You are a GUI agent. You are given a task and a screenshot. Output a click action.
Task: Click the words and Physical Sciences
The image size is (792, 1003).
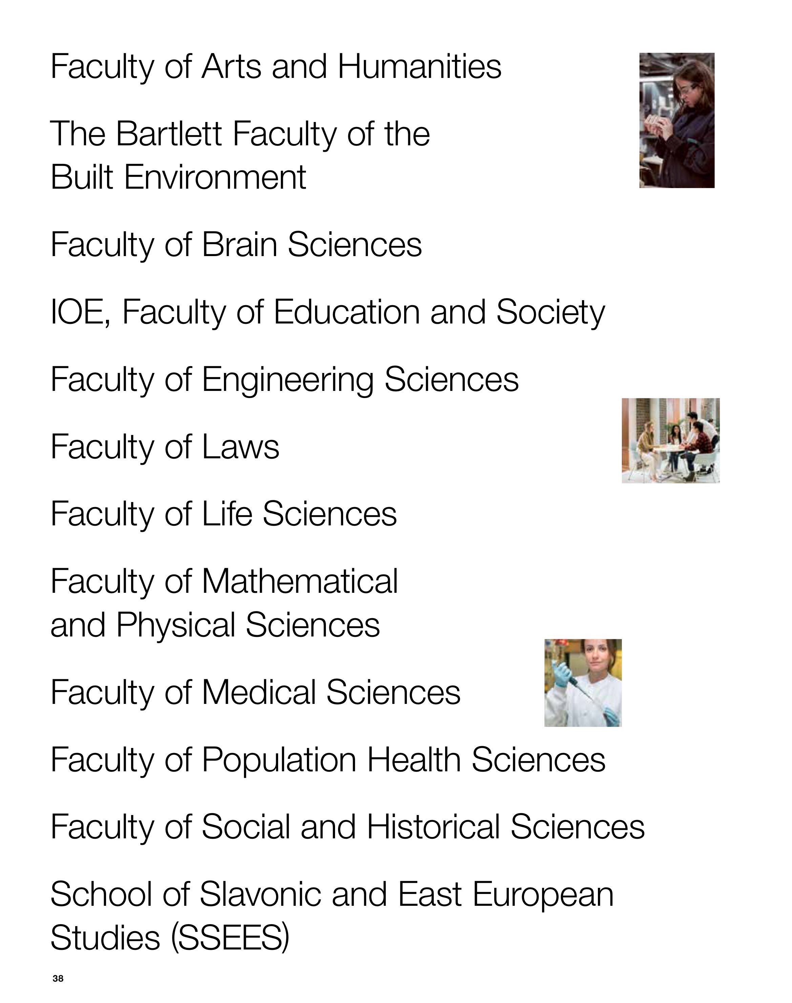215,625
